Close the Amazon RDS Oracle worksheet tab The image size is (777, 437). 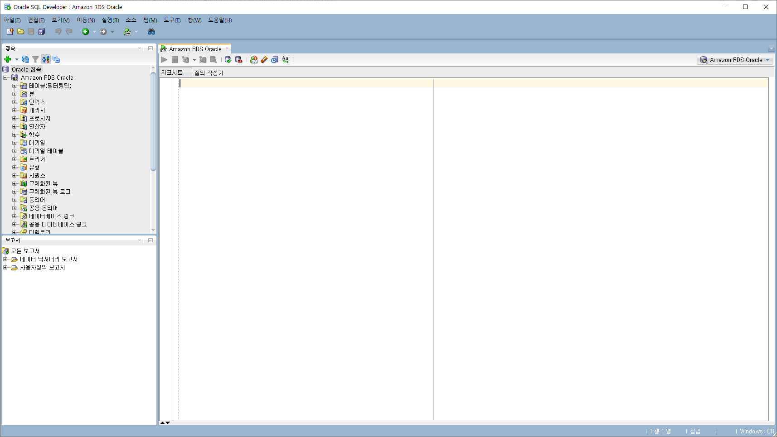tap(227, 48)
